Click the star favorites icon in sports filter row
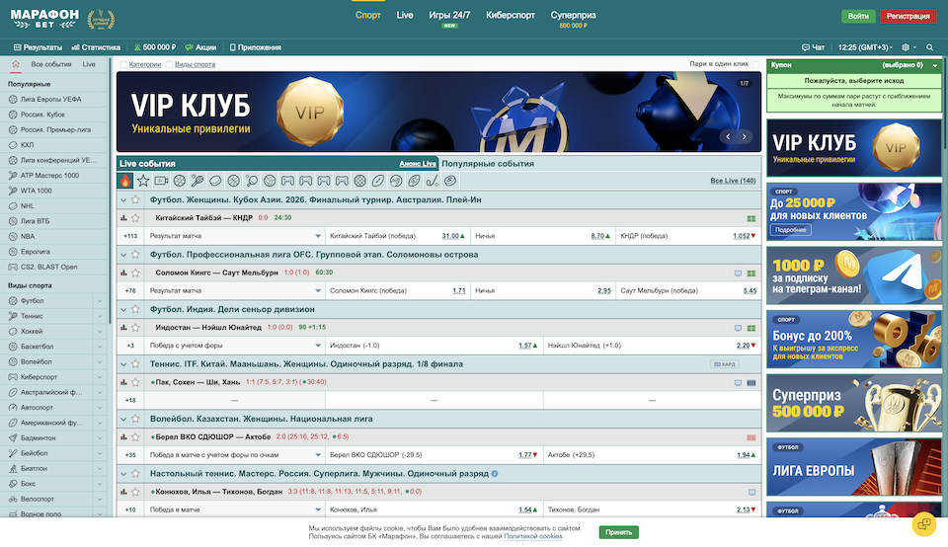The image size is (948, 547). (143, 181)
